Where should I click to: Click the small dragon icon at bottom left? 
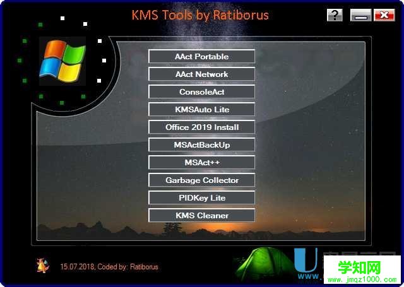43,266
